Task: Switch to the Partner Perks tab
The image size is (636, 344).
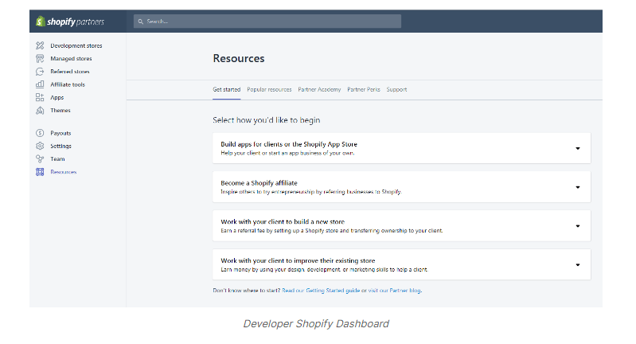Action: [364, 90]
